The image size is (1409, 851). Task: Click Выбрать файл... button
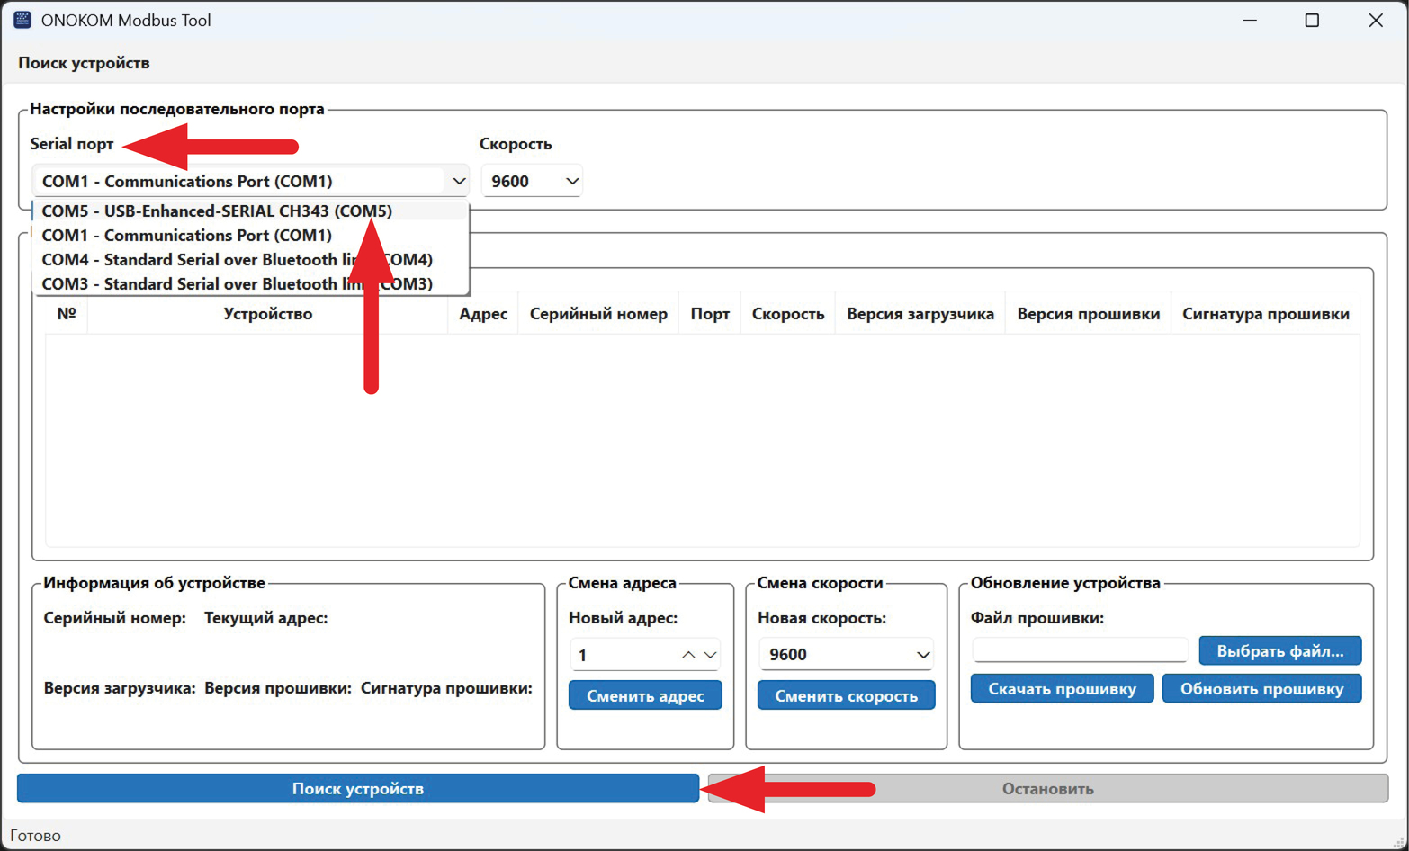coord(1279,650)
